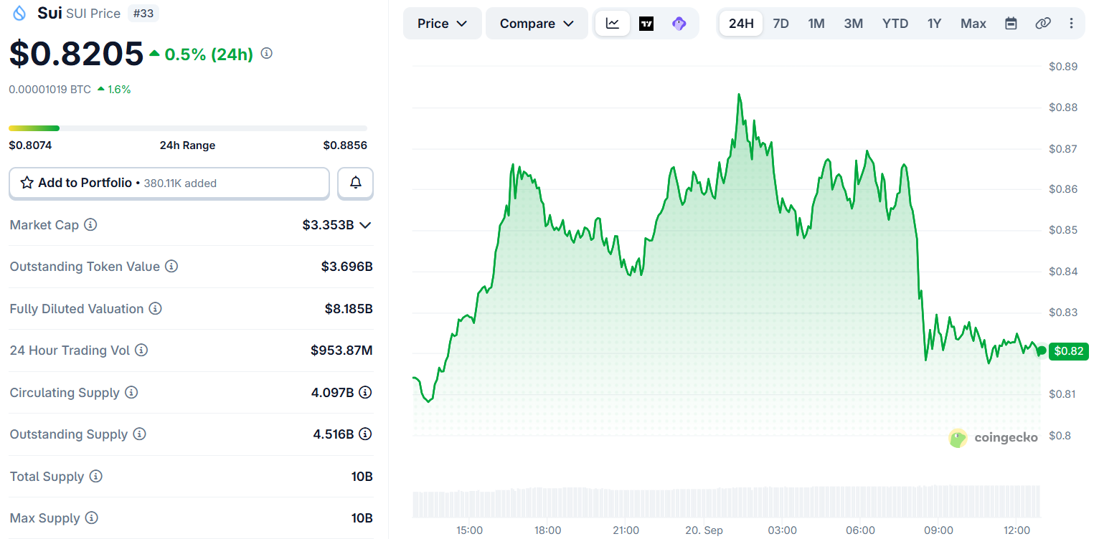
Task: Click the #33 rank badge
Action: tap(144, 13)
